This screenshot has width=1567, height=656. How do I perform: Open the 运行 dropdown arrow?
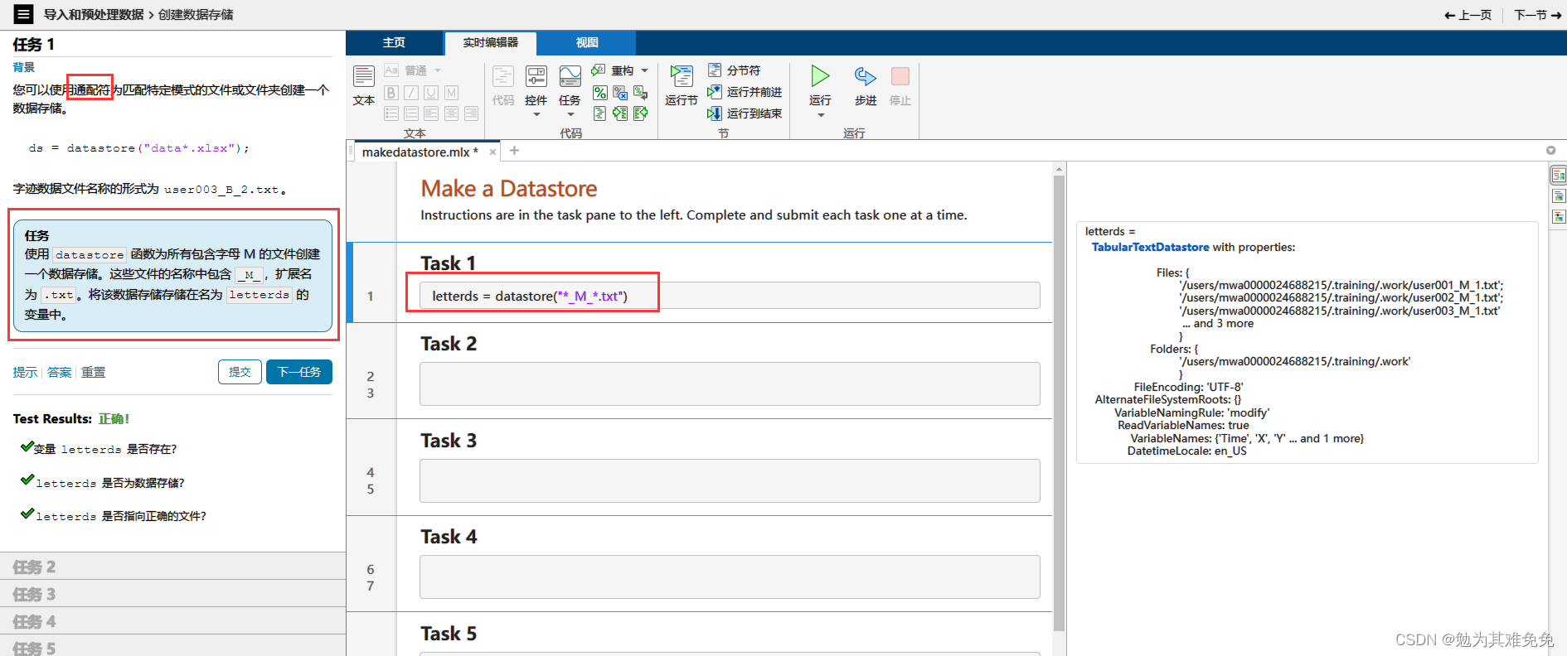coord(821,115)
